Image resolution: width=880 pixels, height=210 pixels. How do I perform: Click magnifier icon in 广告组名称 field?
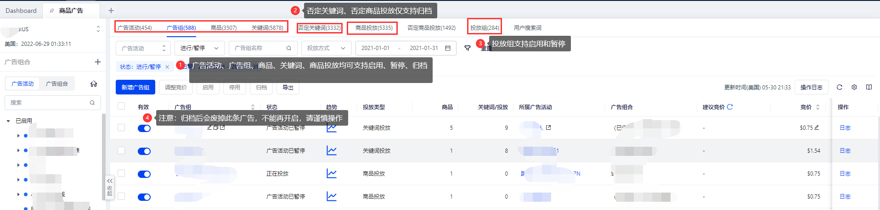(x=289, y=48)
